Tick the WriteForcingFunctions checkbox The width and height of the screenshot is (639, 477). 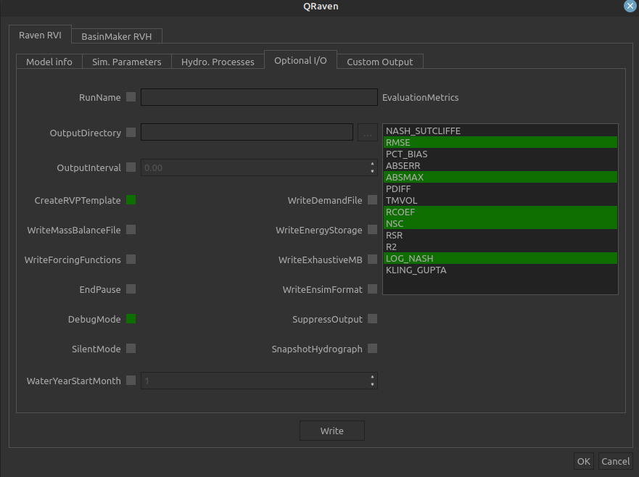pyautogui.click(x=131, y=260)
